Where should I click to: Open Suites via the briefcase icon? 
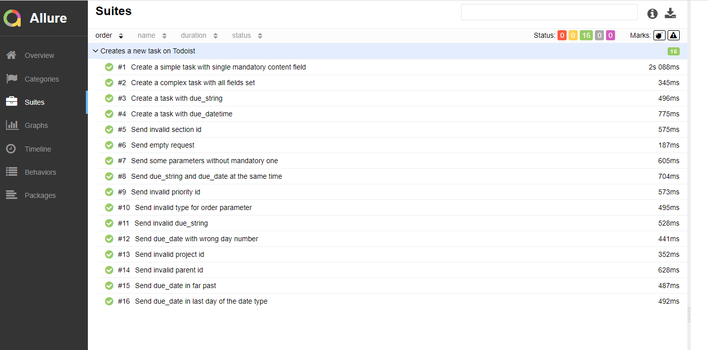pyautogui.click(x=12, y=102)
